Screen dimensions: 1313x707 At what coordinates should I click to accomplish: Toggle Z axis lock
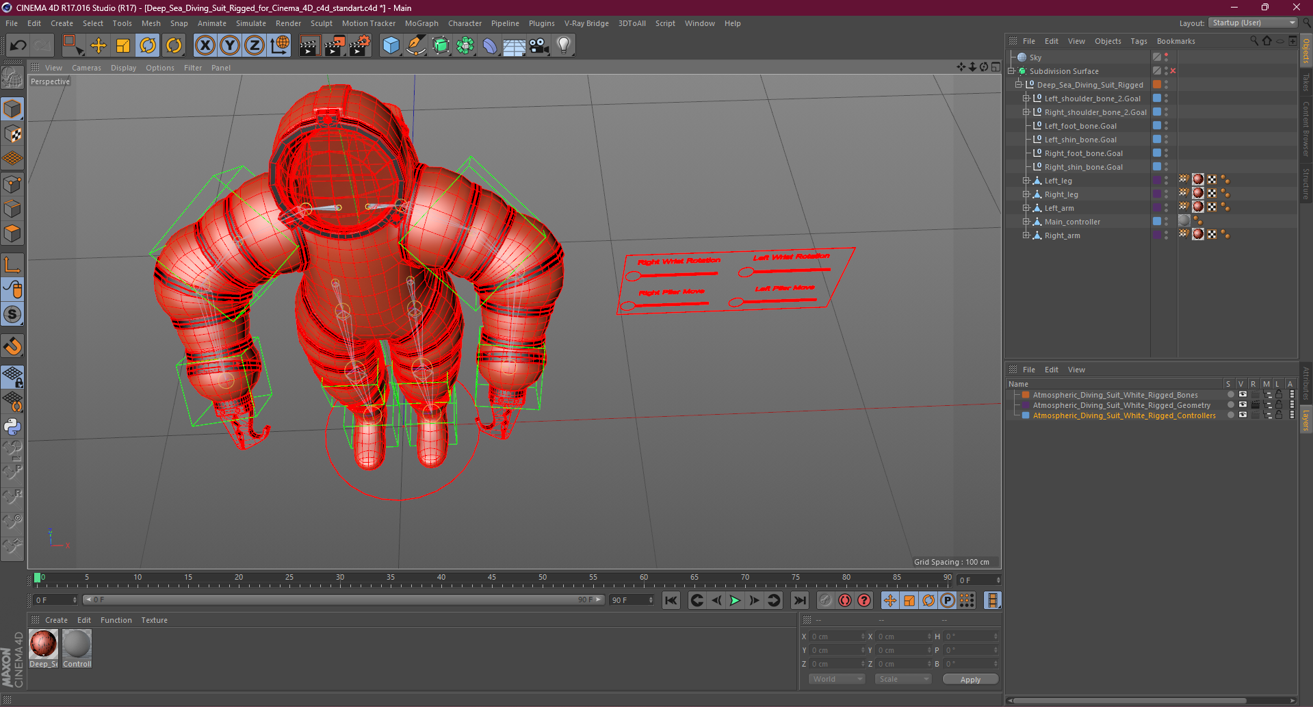[x=255, y=45]
